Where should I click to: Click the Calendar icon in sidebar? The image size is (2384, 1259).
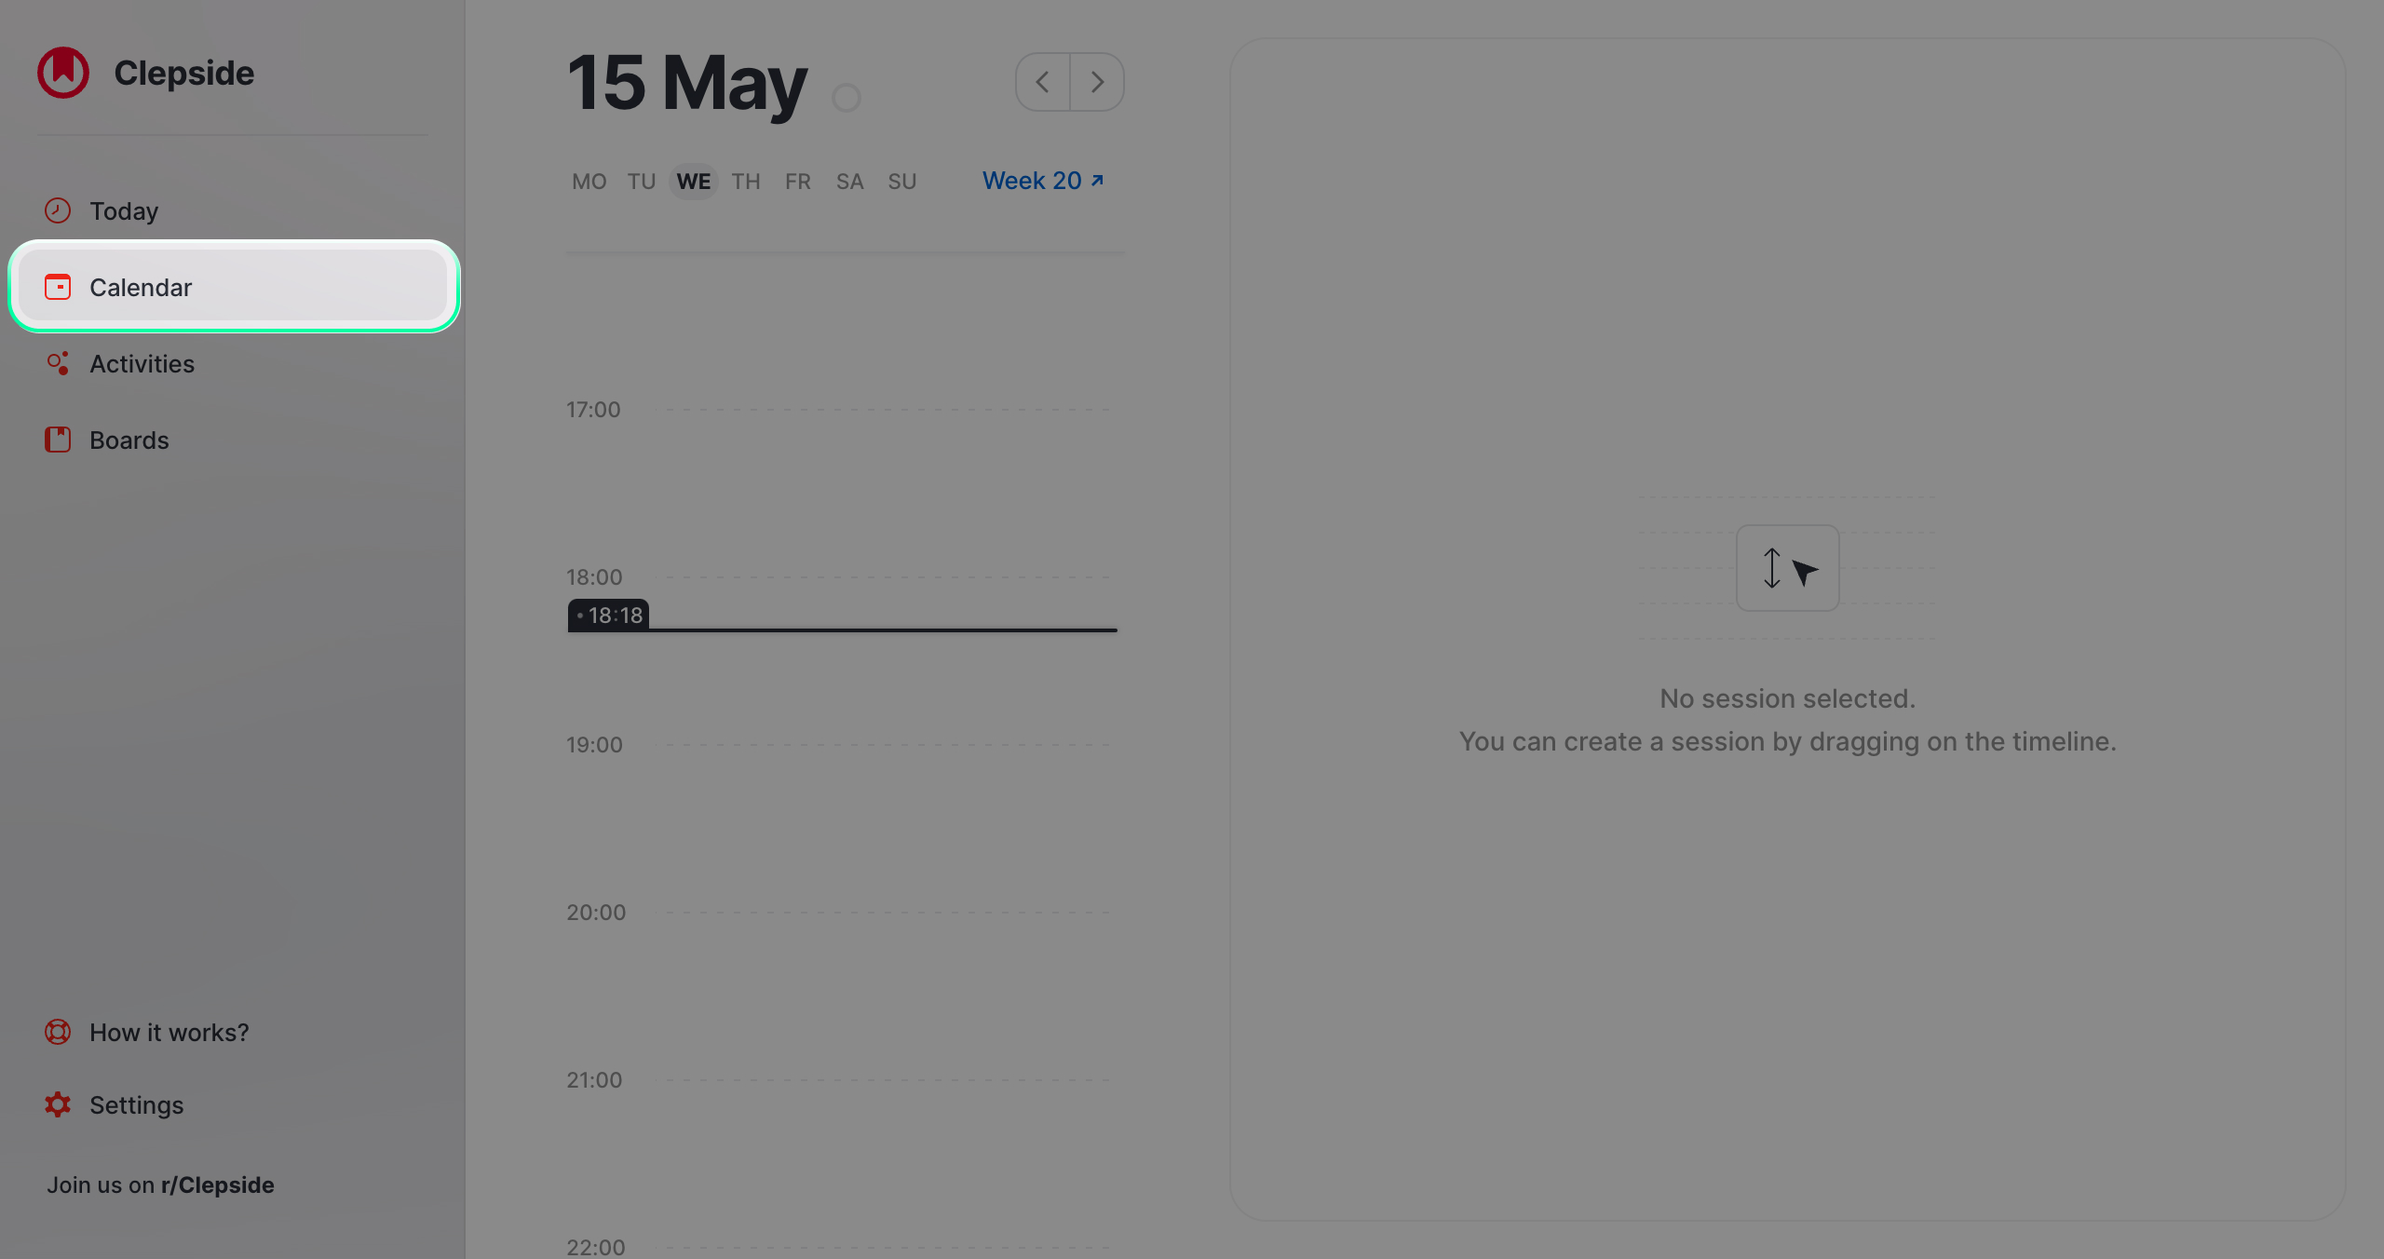click(x=59, y=285)
